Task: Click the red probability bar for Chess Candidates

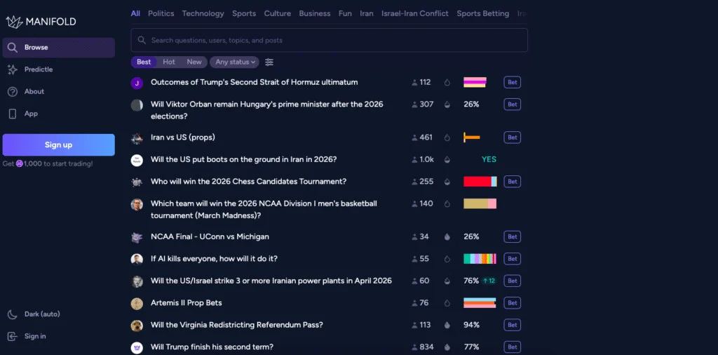Action: [x=480, y=182]
